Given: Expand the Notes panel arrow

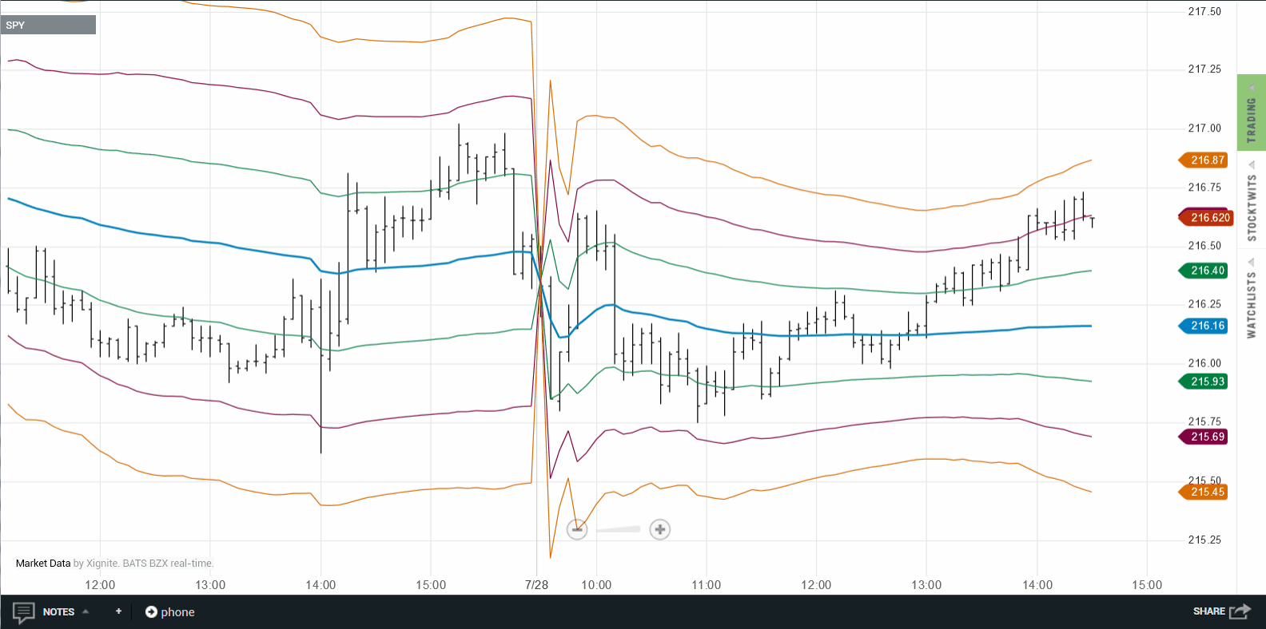Looking at the screenshot, I should click(x=86, y=611).
